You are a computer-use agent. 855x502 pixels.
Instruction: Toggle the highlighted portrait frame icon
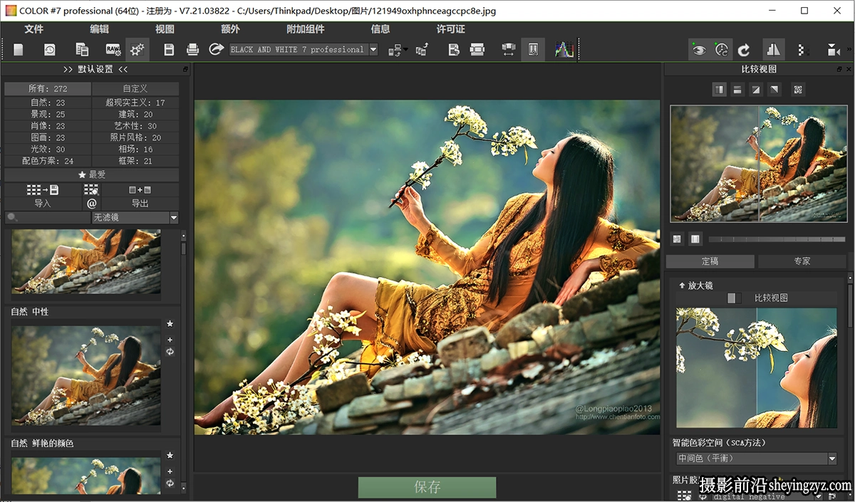tap(533, 49)
